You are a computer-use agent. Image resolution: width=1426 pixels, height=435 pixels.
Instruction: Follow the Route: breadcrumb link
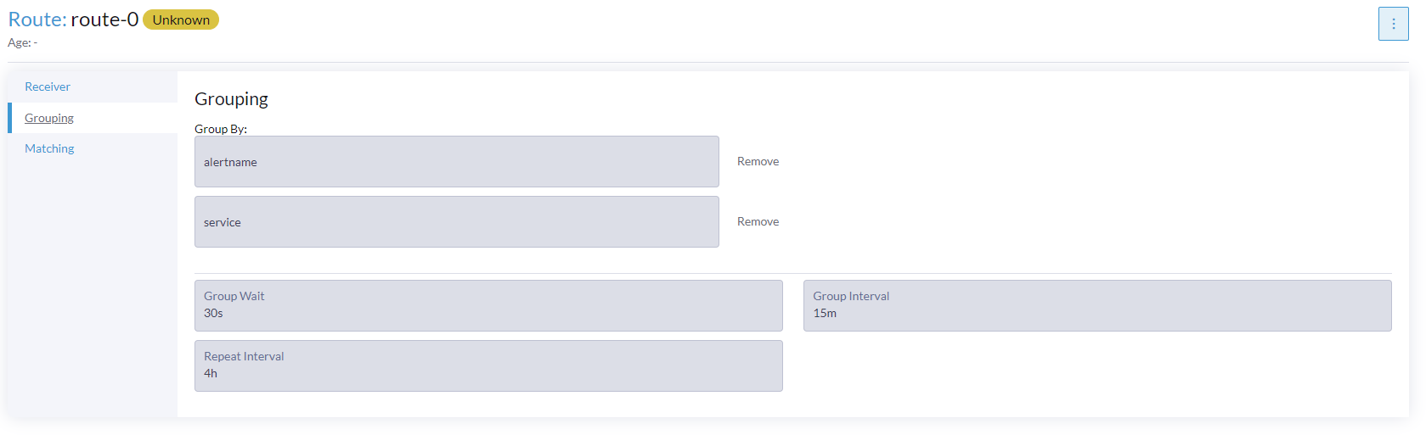click(37, 20)
